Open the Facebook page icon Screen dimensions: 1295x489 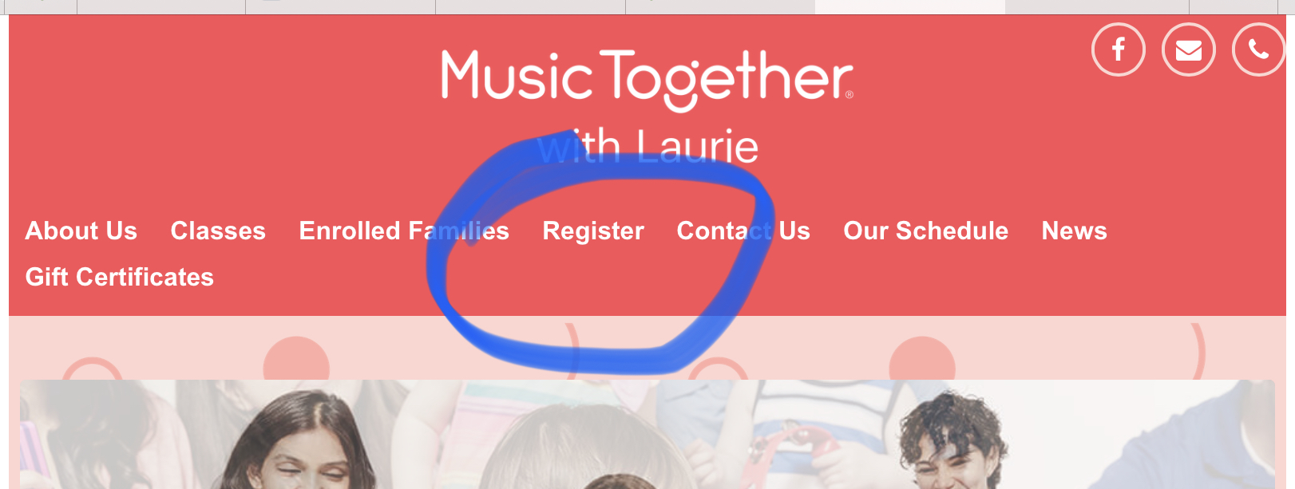point(1118,49)
